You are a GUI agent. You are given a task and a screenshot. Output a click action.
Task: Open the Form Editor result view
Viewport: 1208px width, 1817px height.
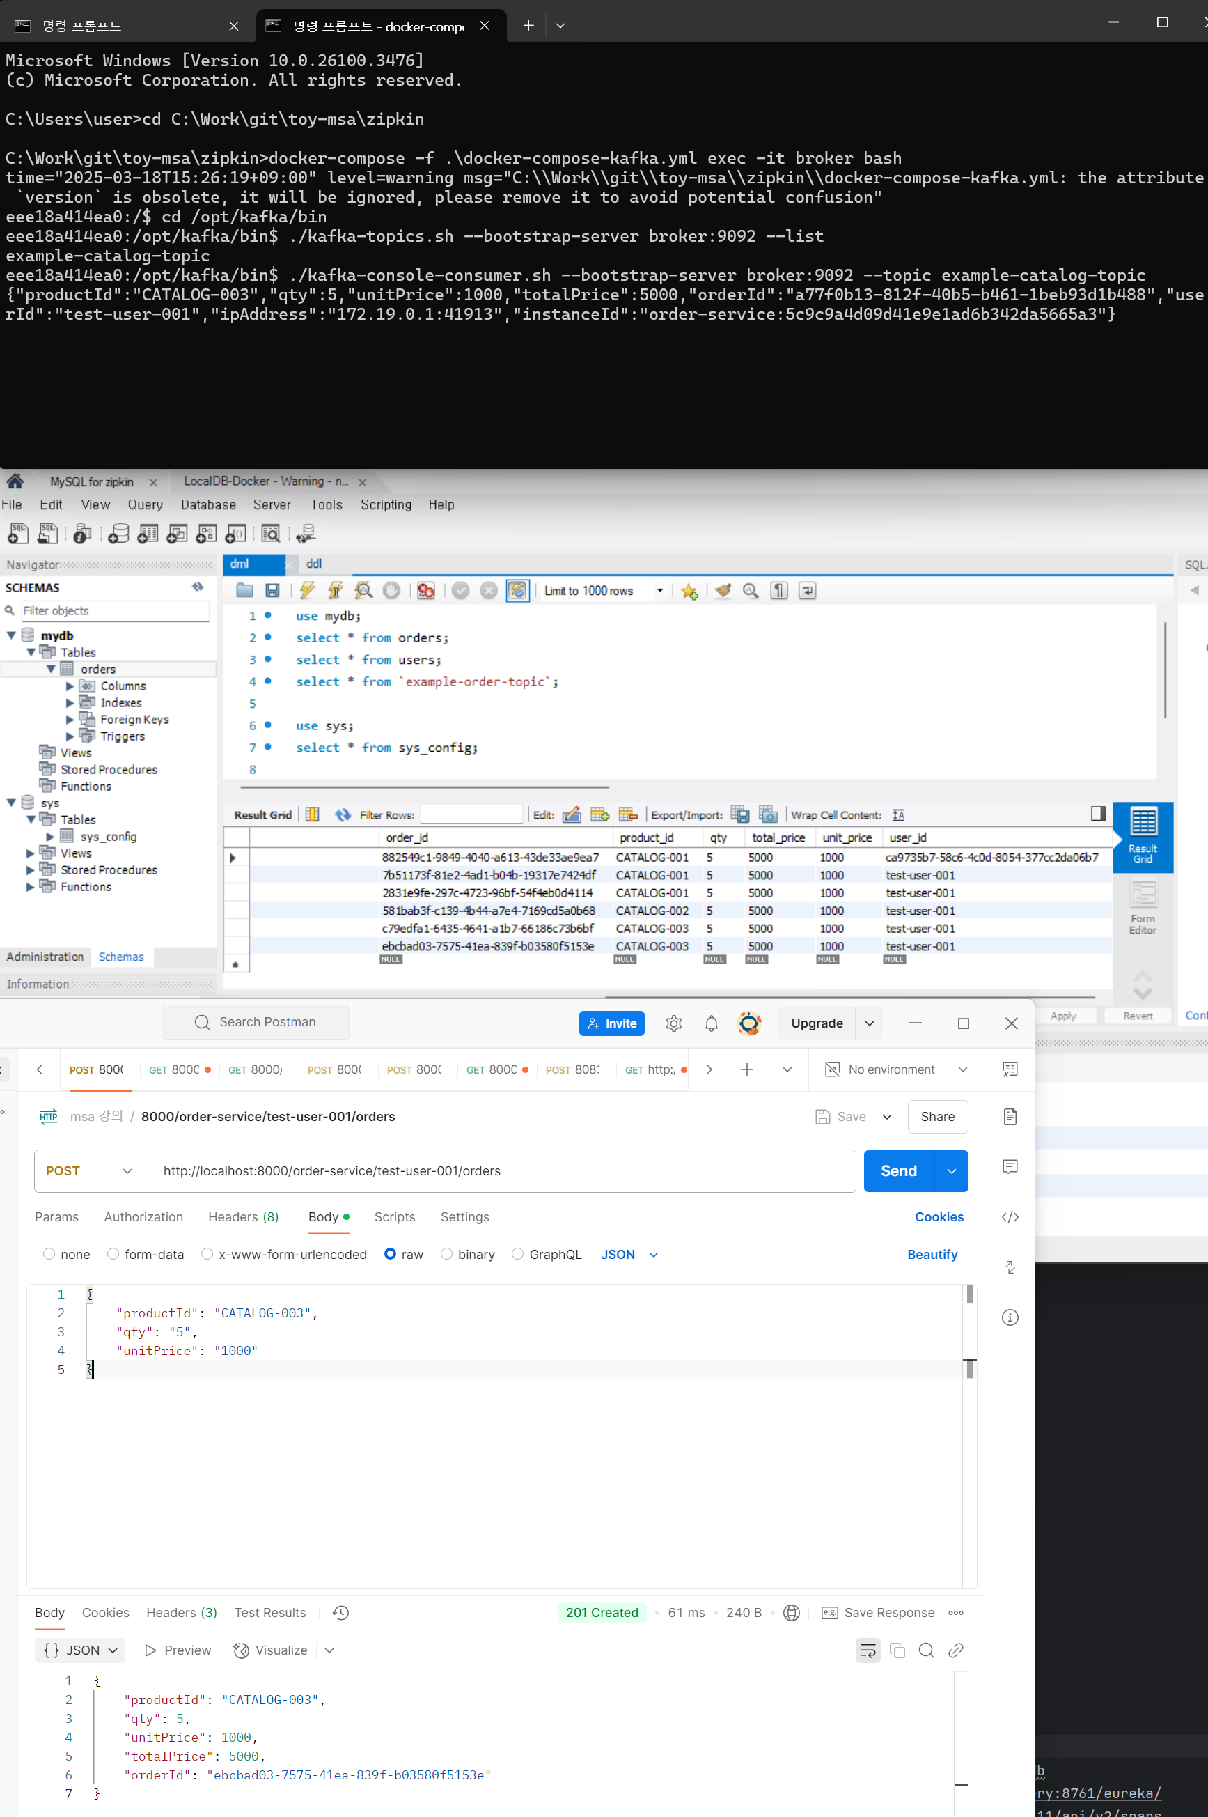pyautogui.click(x=1143, y=908)
